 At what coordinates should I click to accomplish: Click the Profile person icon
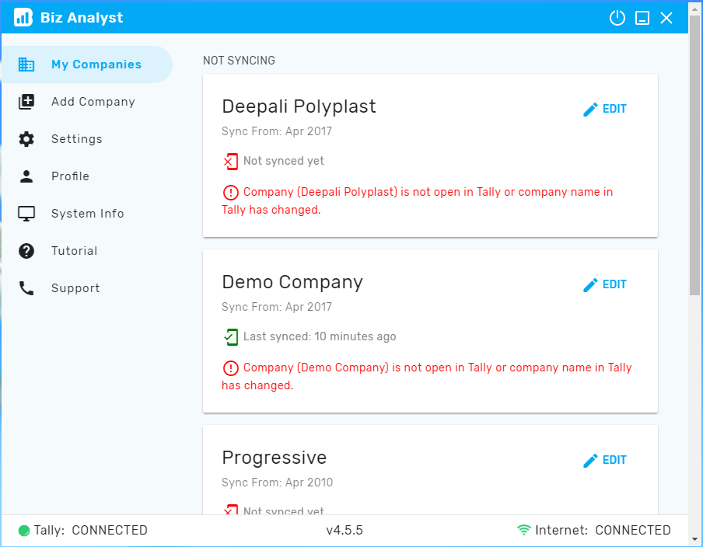(26, 176)
